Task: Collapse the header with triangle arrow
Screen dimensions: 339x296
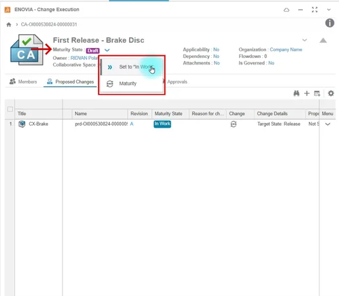Action: 323,40
